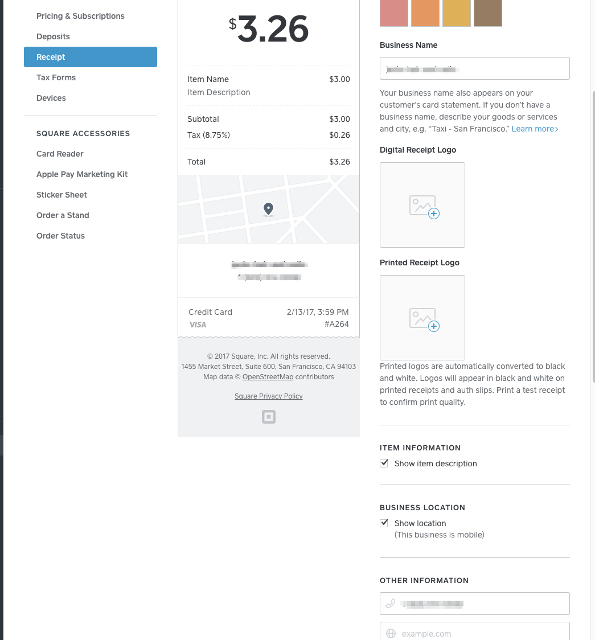Uncheck the Show location checkbox

(384, 523)
